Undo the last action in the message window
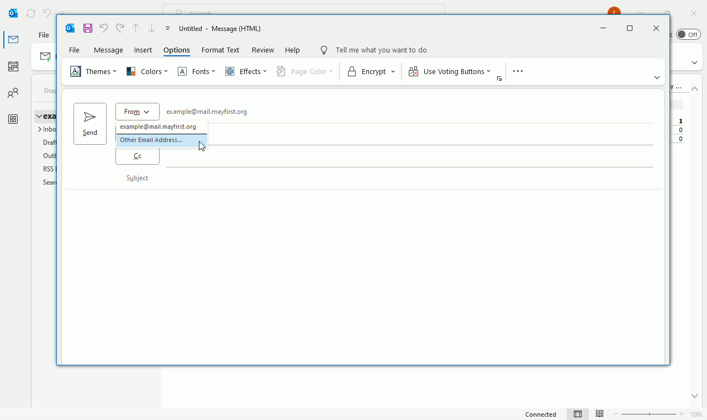 click(x=104, y=28)
